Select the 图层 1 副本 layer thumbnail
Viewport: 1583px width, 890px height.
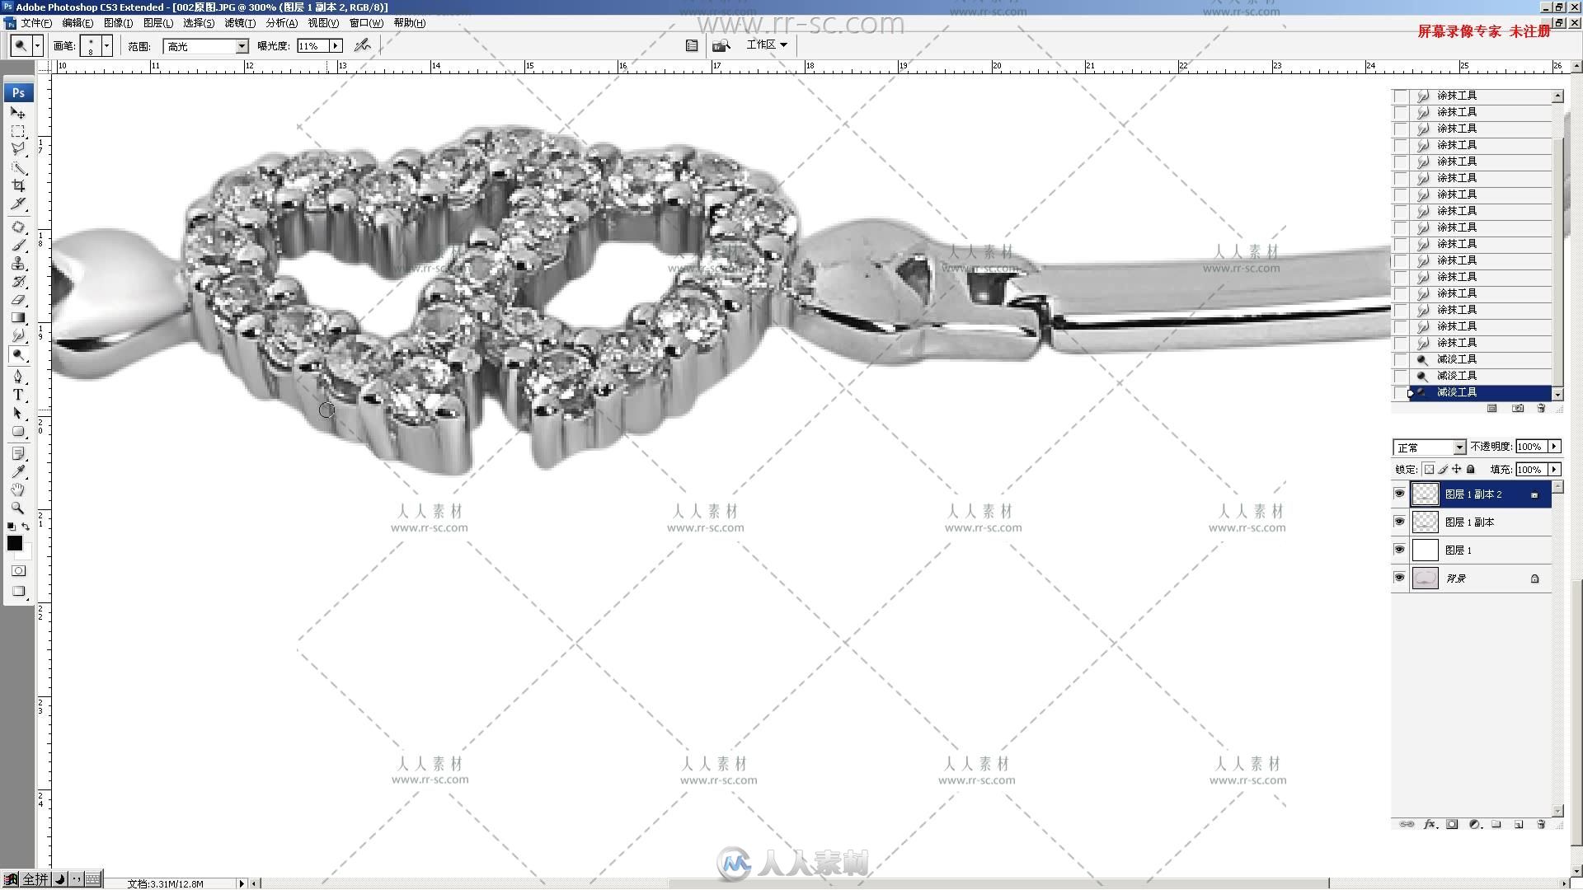pyautogui.click(x=1425, y=522)
